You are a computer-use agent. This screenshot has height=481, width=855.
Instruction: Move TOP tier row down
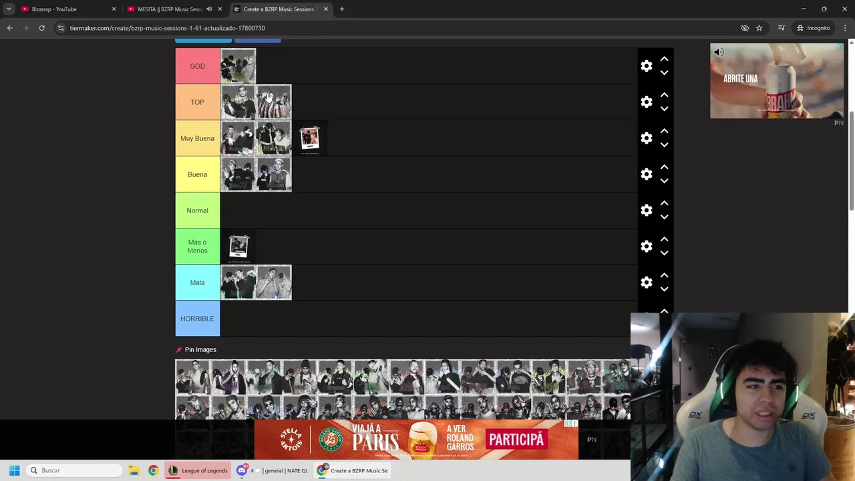click(x=664, y=109)
